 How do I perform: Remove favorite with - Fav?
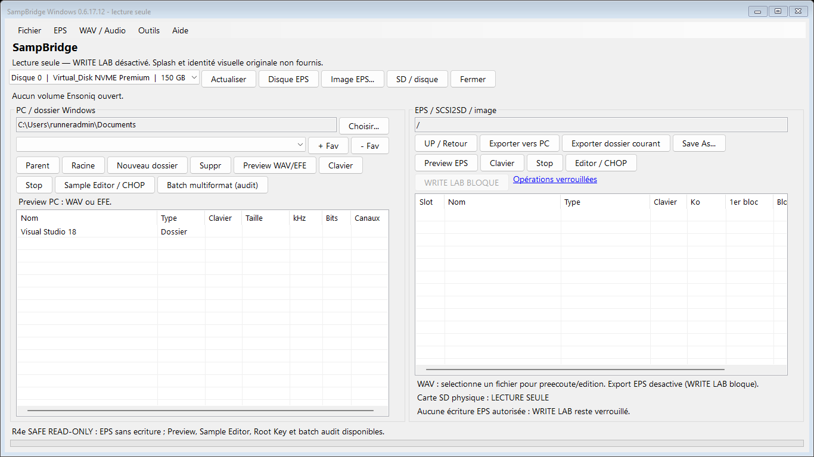coord(370,146)
